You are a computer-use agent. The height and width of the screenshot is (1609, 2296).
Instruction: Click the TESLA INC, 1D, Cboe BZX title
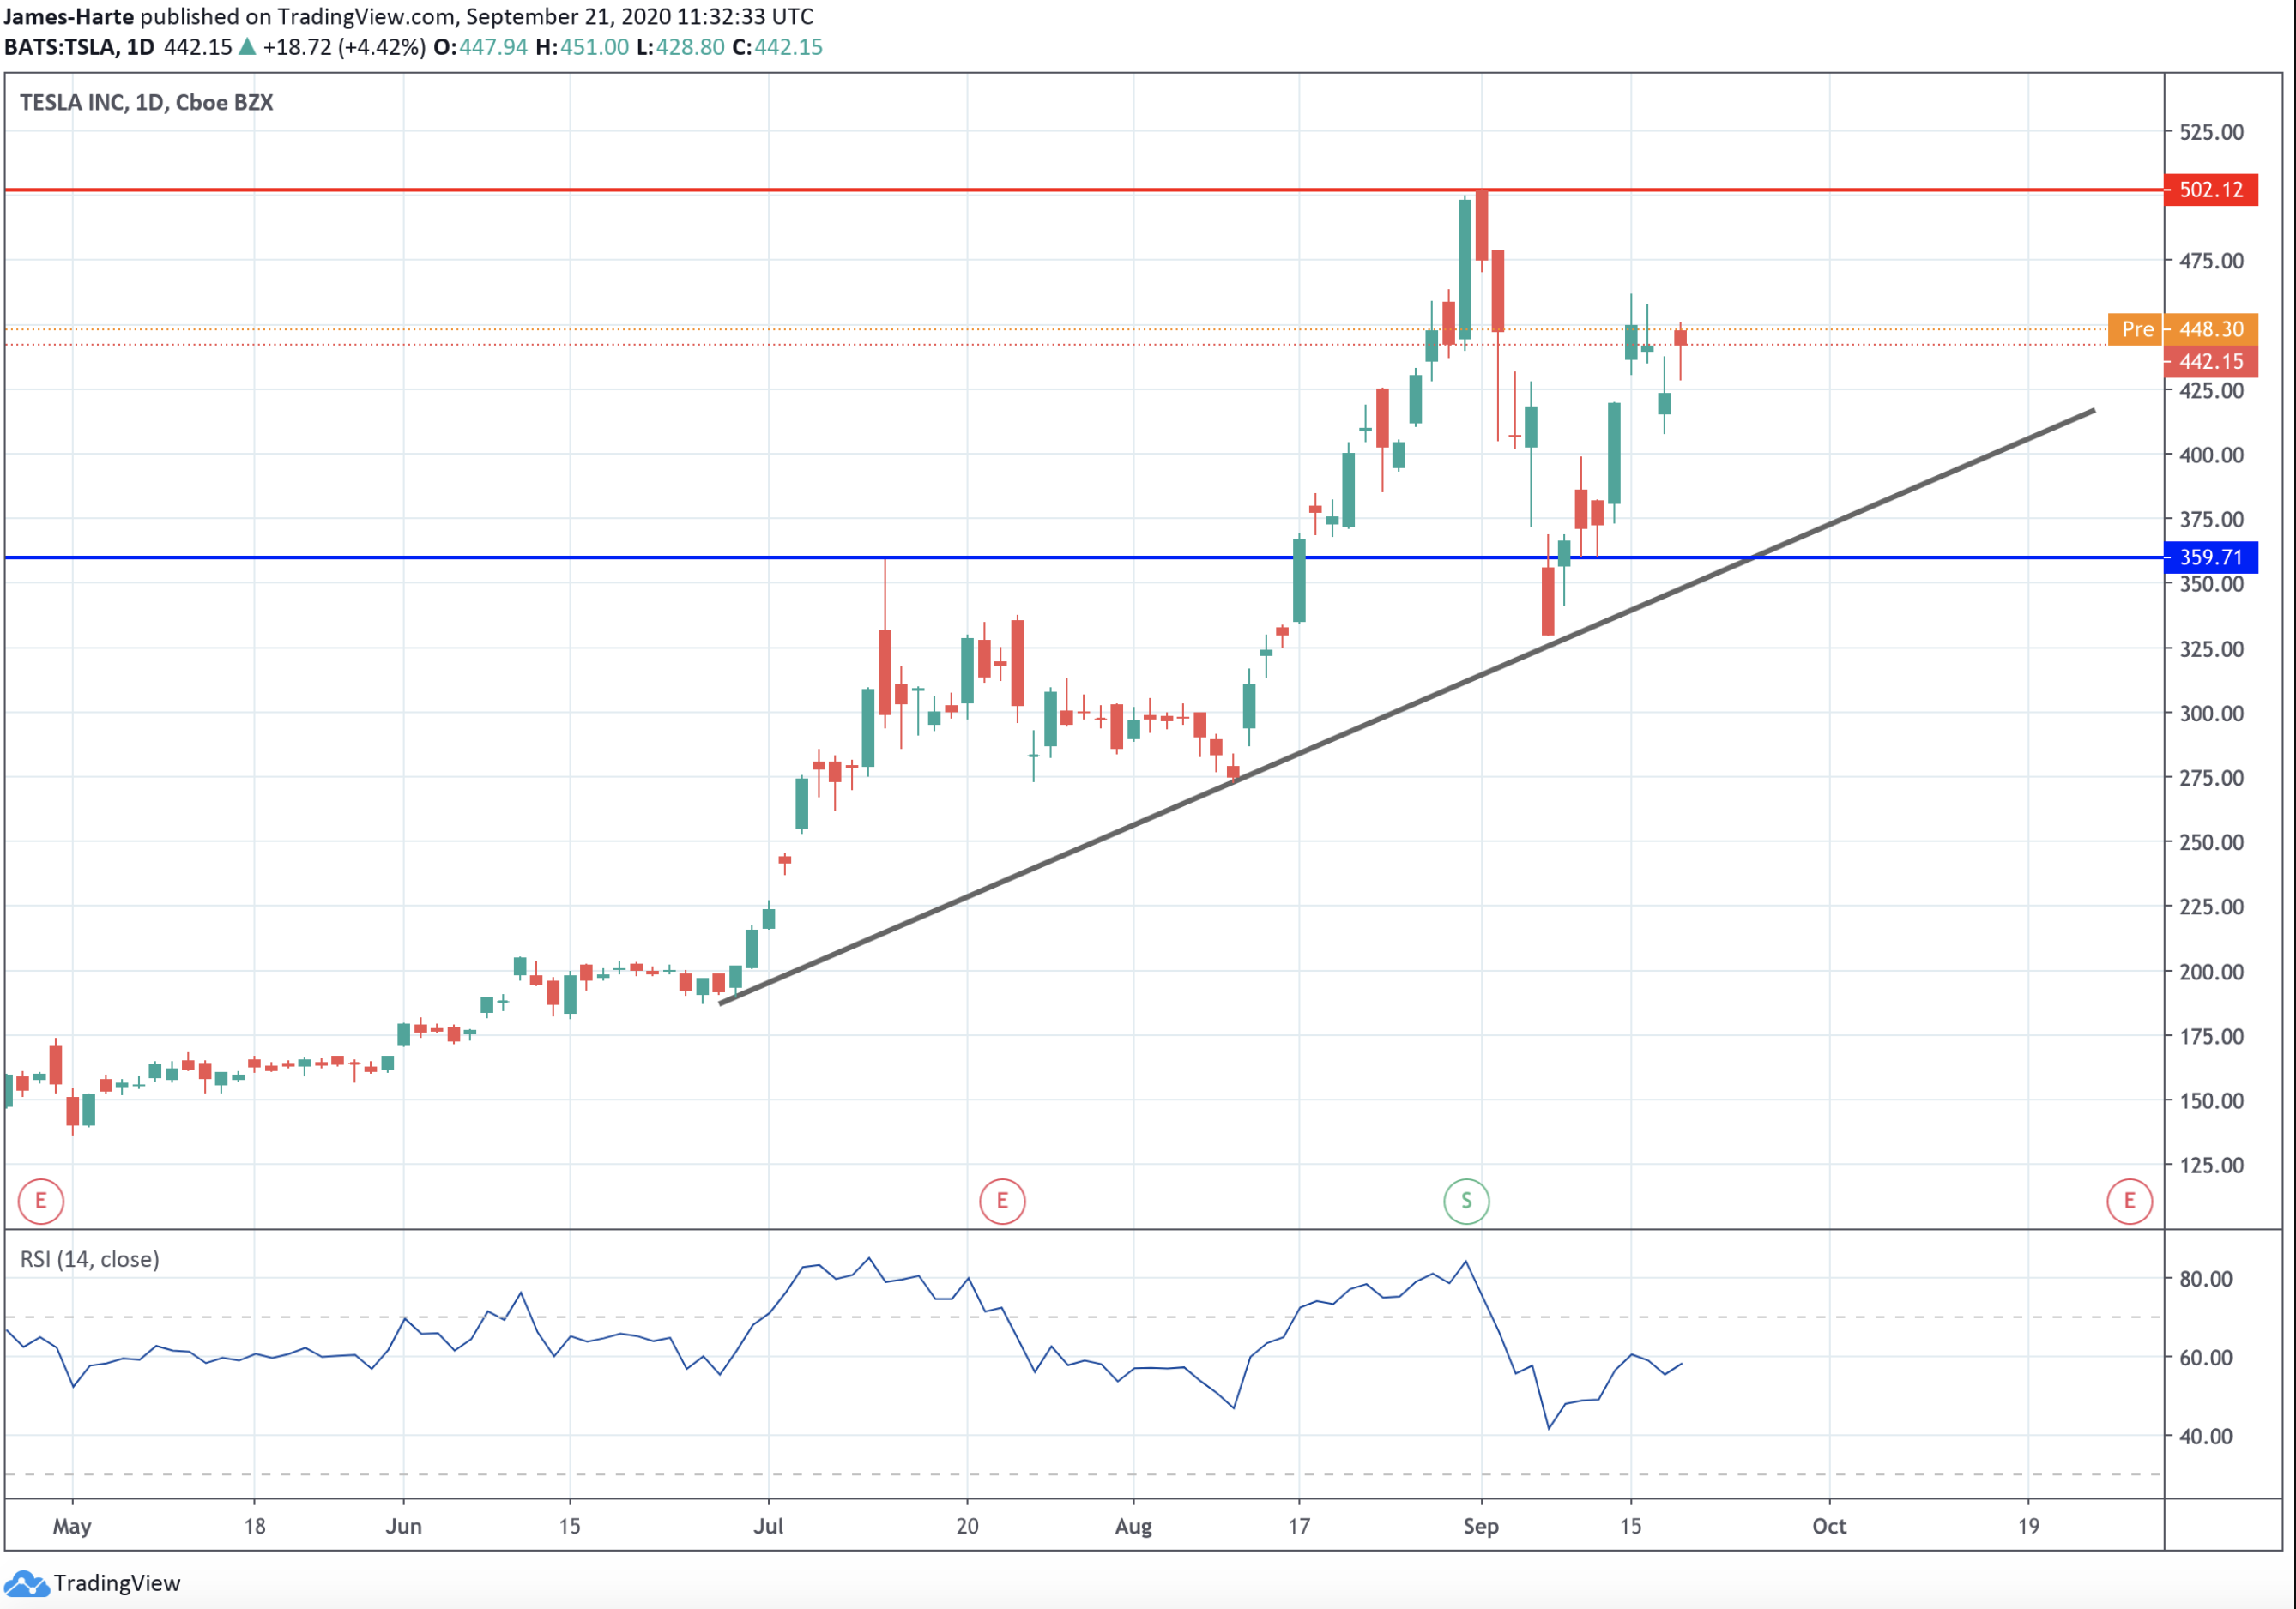(146, 103)
